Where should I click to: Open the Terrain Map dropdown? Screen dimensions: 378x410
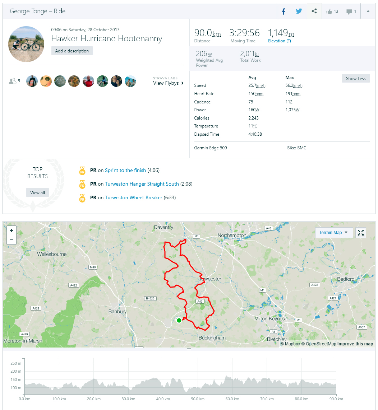333,233
